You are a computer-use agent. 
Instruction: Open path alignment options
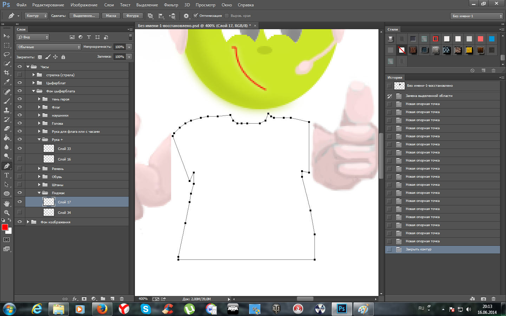coord(161,16)
